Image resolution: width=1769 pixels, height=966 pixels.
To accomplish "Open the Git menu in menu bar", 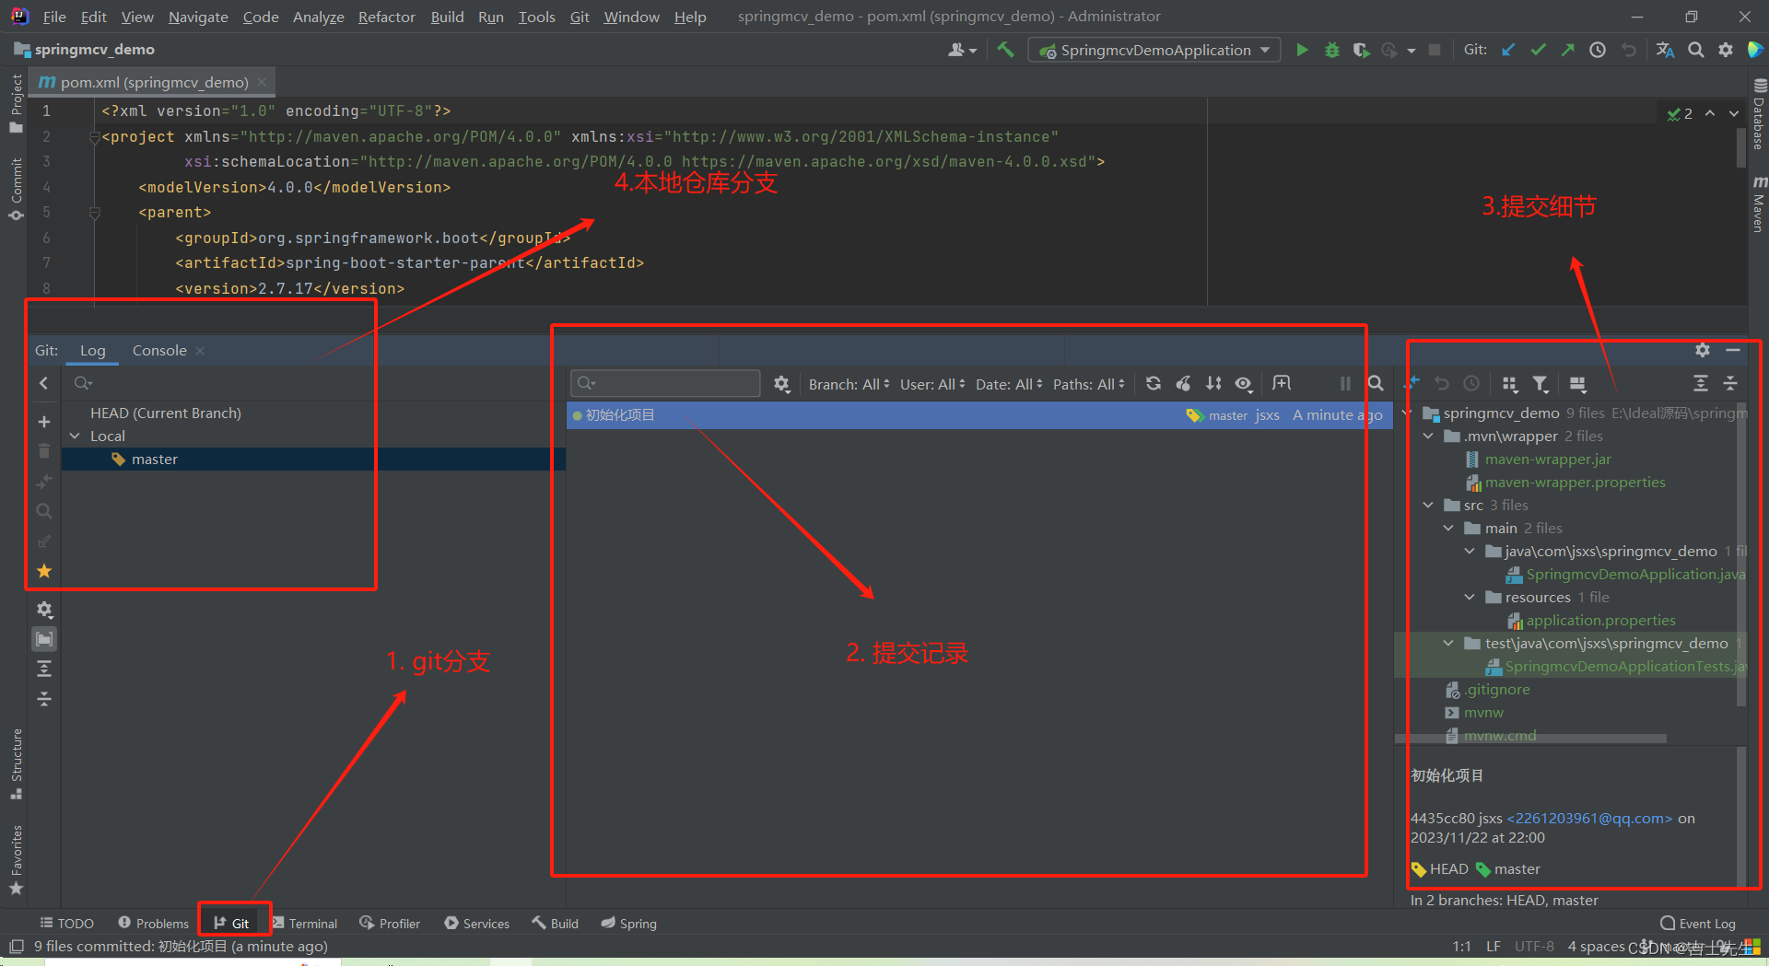I will [x=580, y=17].
